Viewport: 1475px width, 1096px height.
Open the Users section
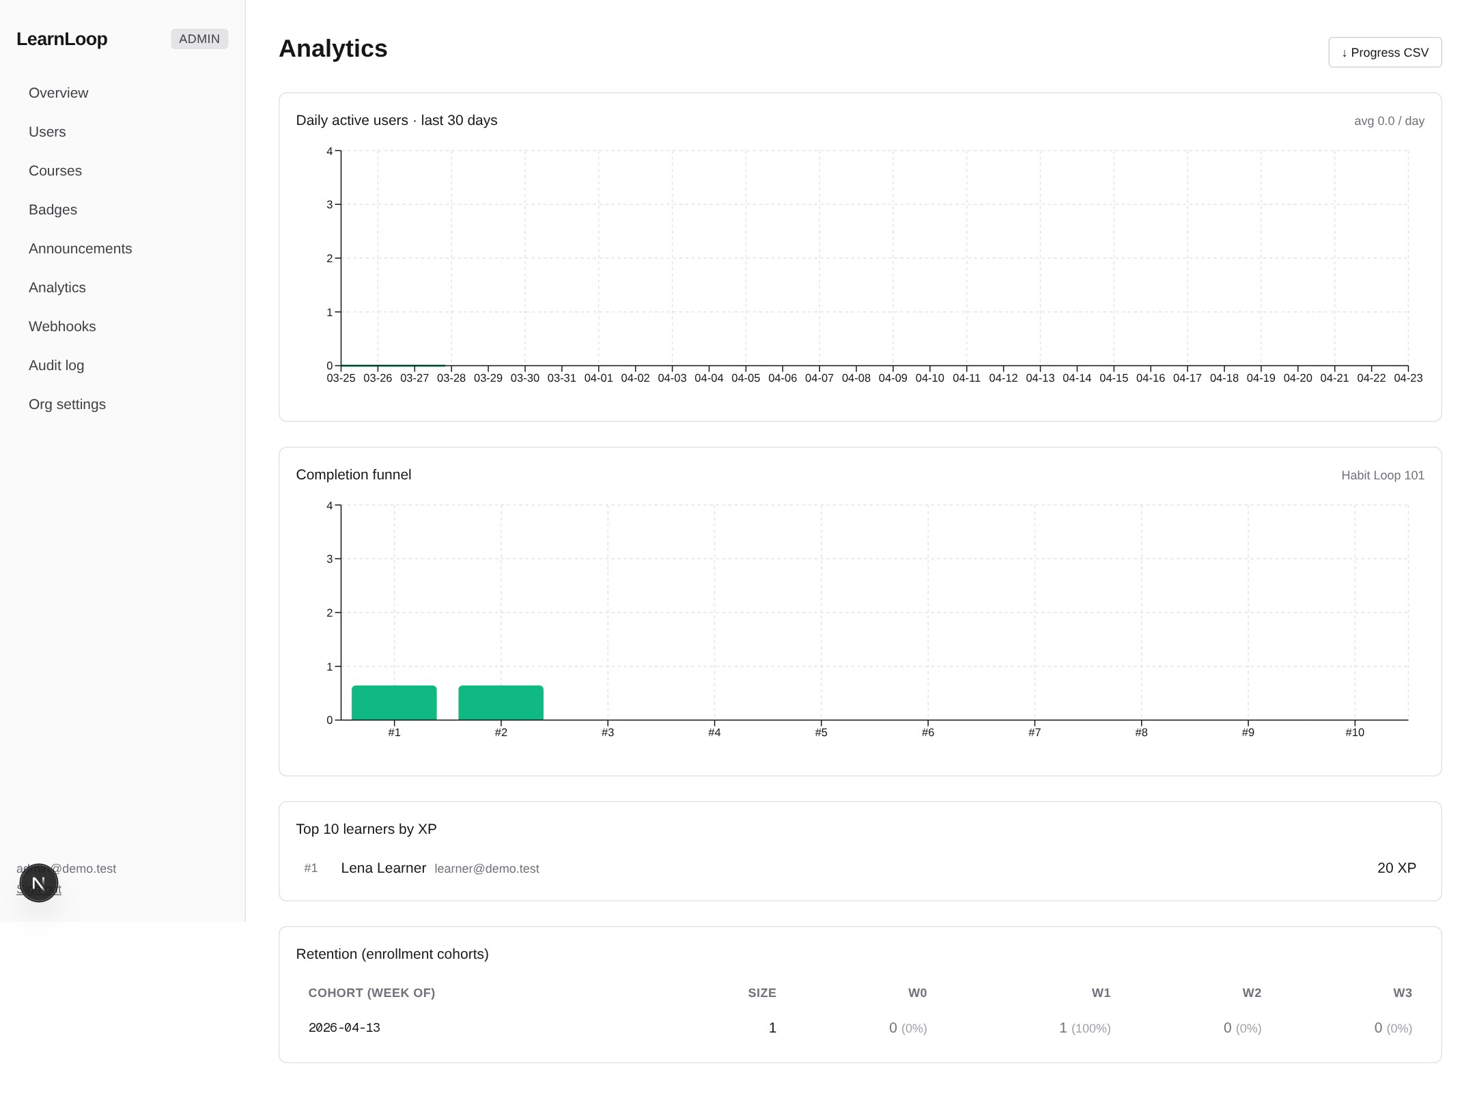[46, 132]
